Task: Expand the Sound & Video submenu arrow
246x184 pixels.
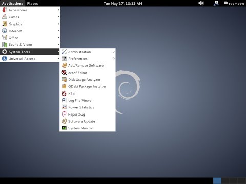Action: coord(58,44)
